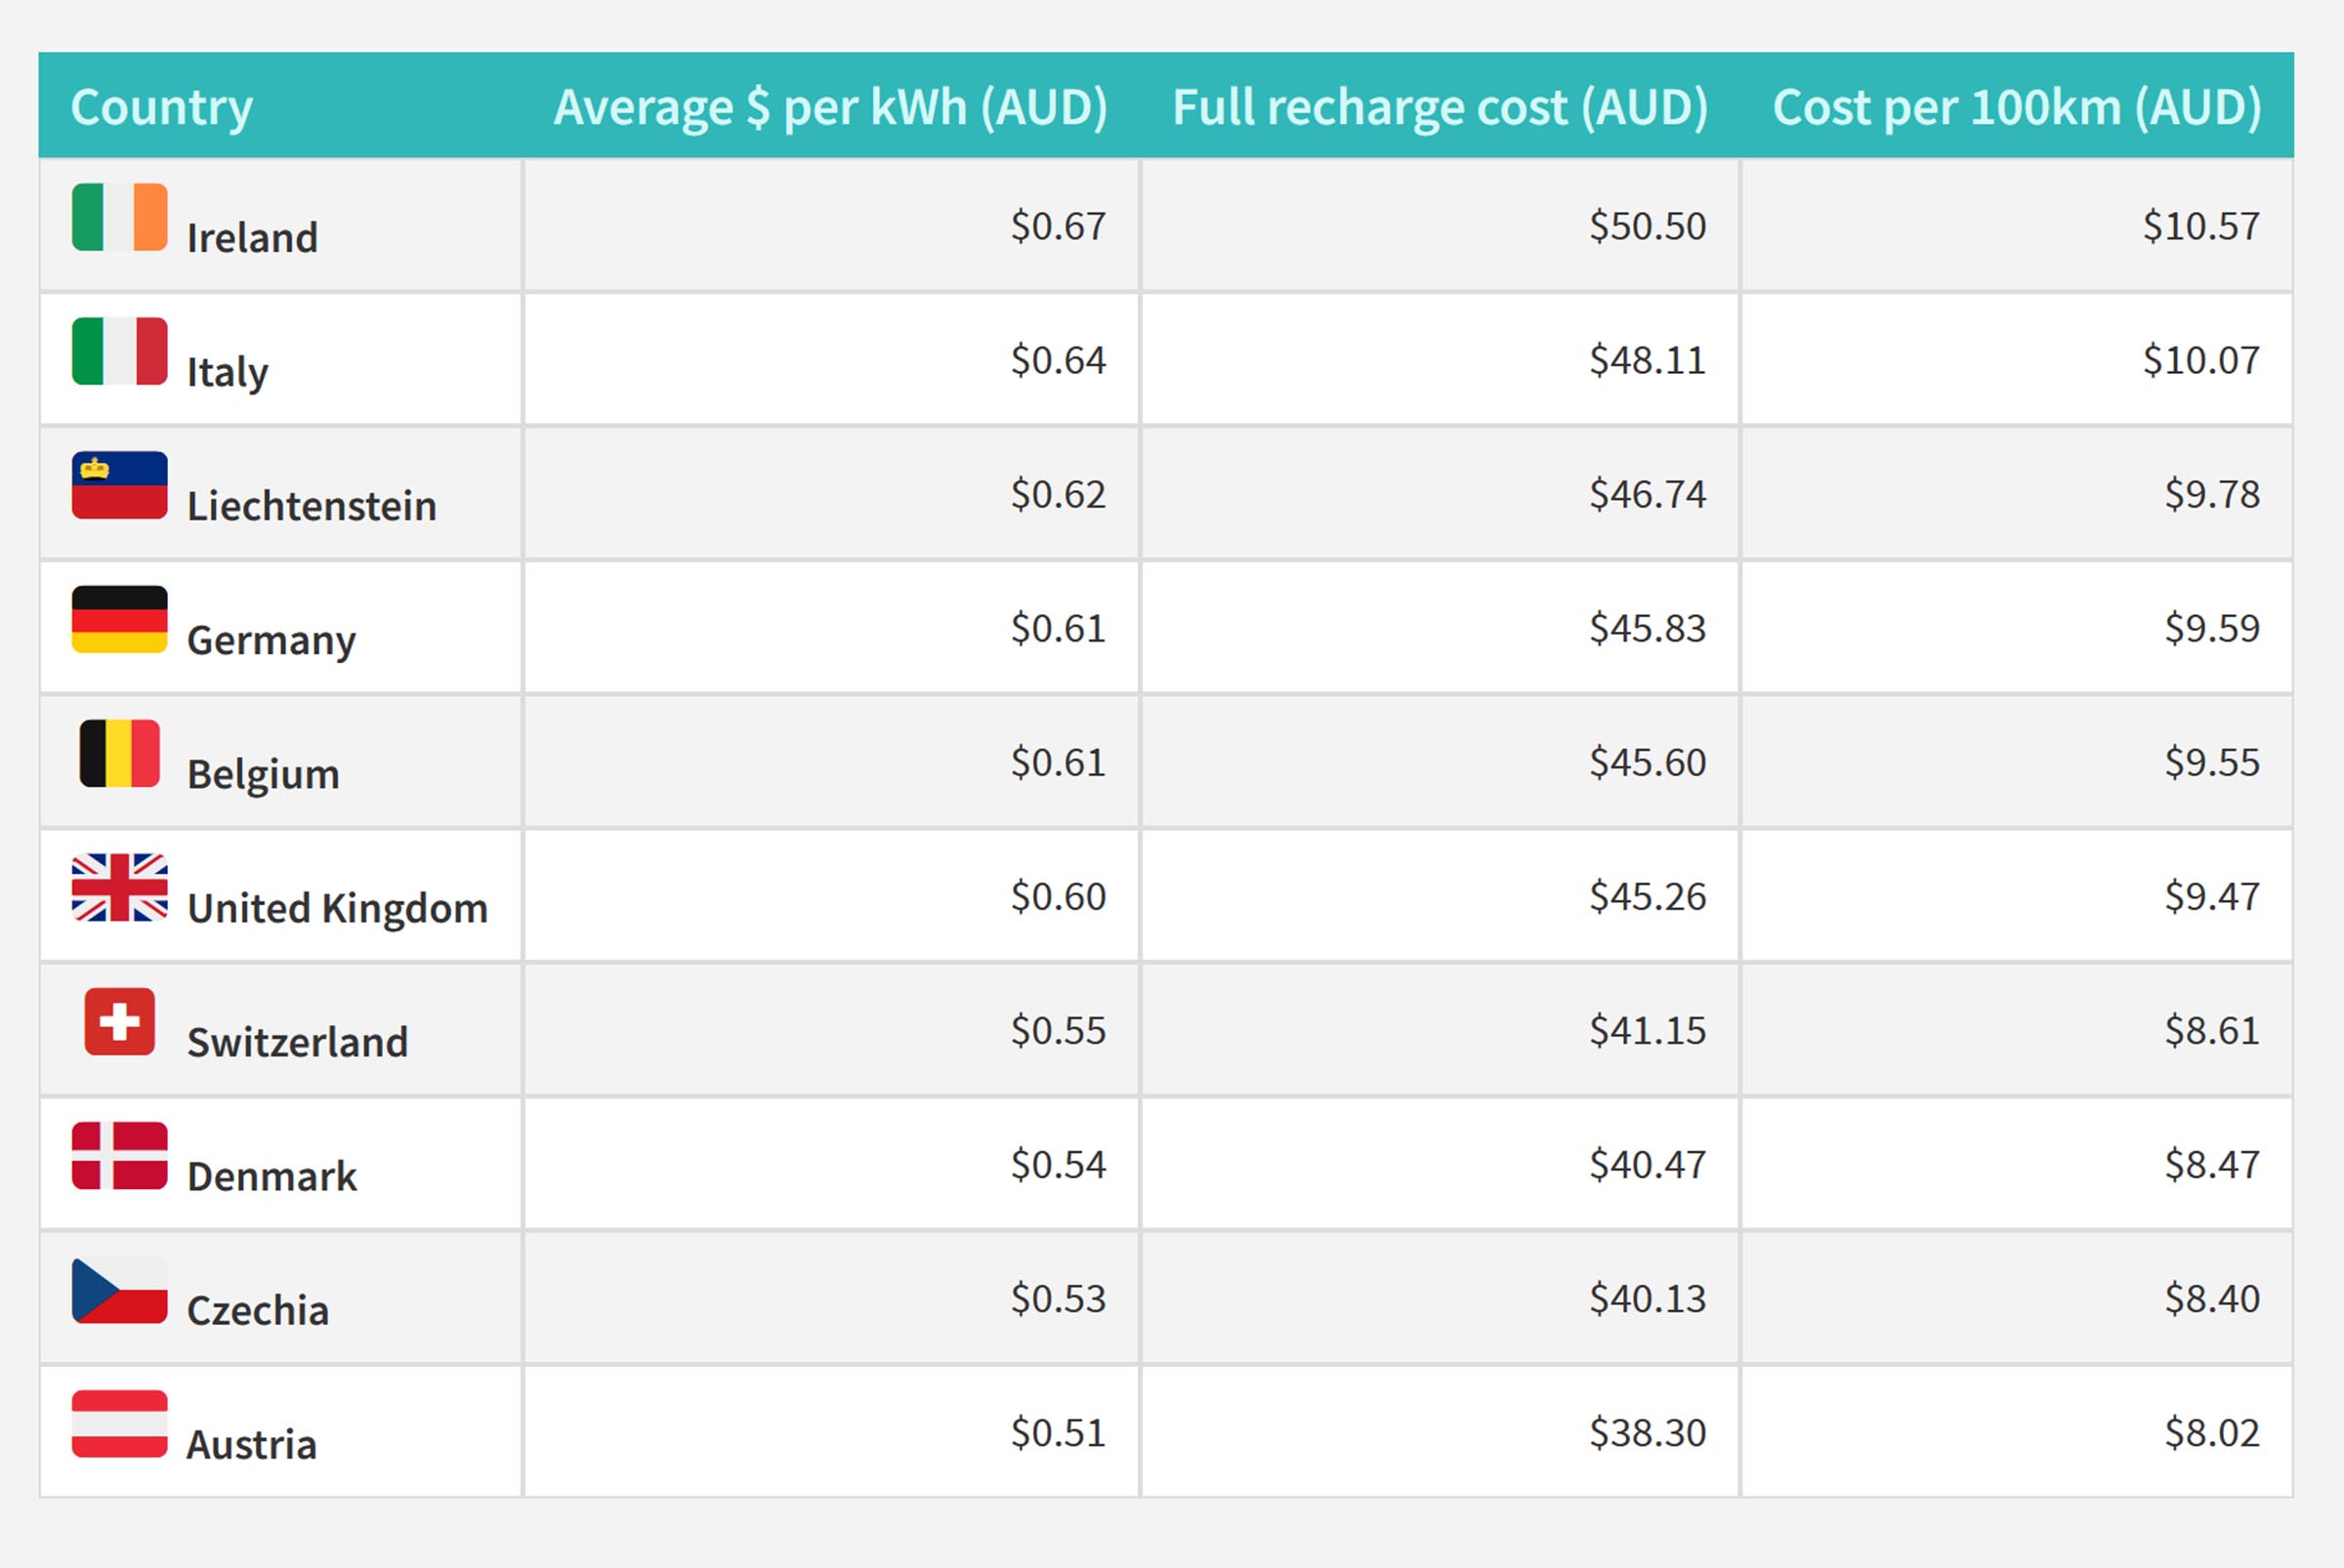2344x1568 pixels.
Task: Click the Country column header
Action: coord(161,108)
